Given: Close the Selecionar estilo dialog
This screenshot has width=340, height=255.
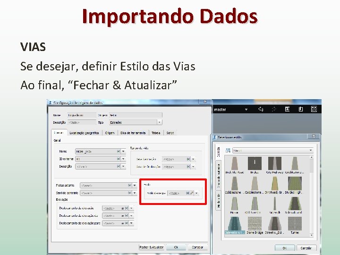Looking at the screenshot, I should (314, 136).
